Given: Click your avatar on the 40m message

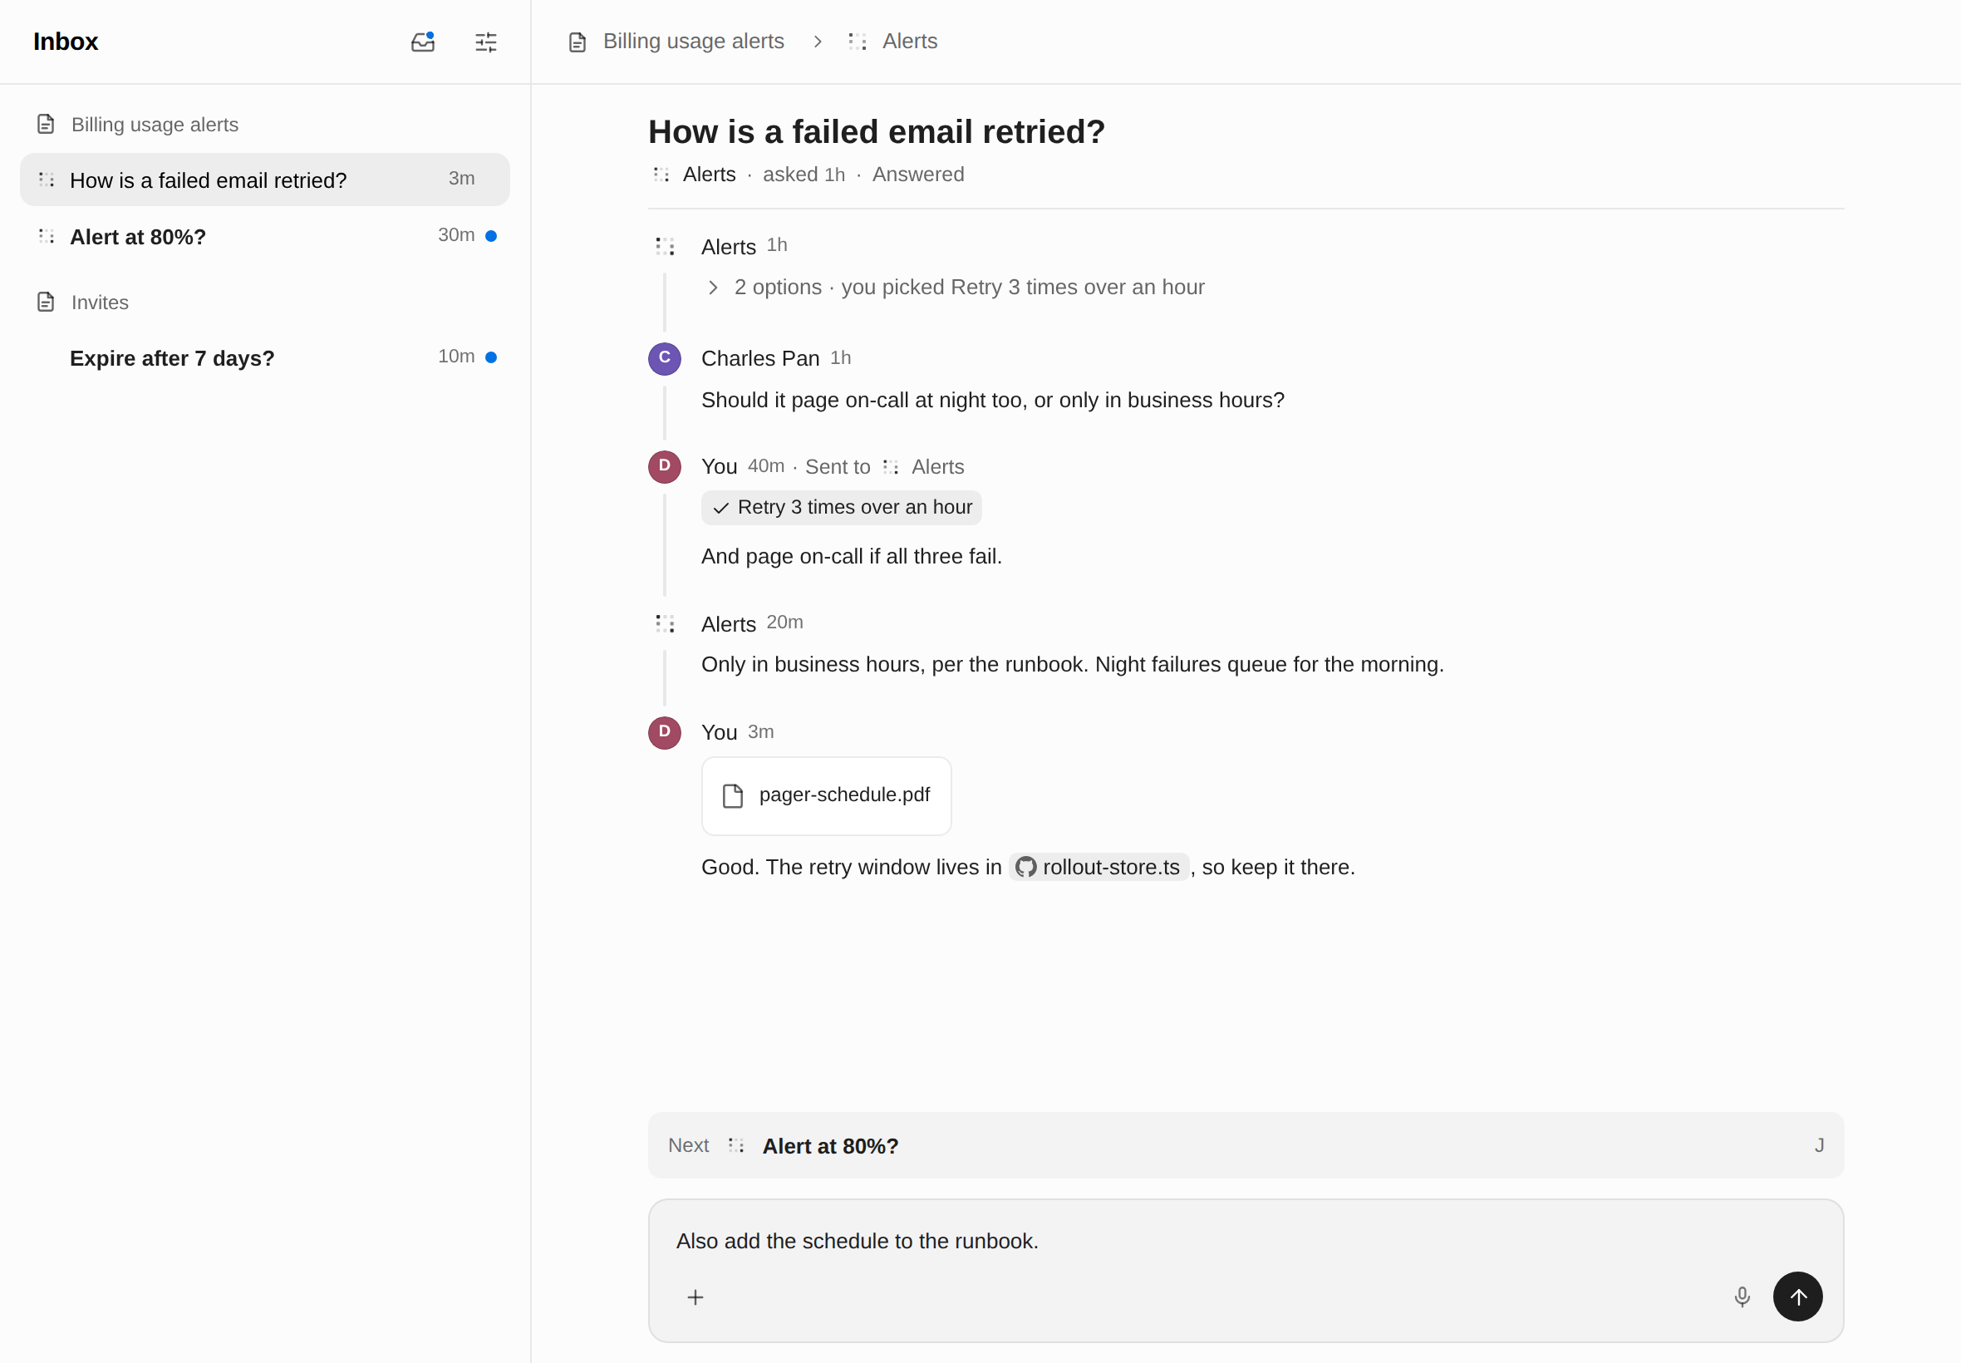Looking at the screenshot, I should pyautogui.click(x=664, y=467).
